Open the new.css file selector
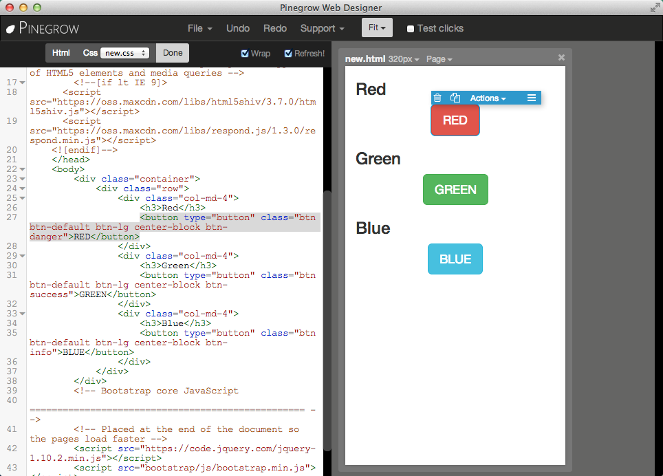 pos(124,53)
